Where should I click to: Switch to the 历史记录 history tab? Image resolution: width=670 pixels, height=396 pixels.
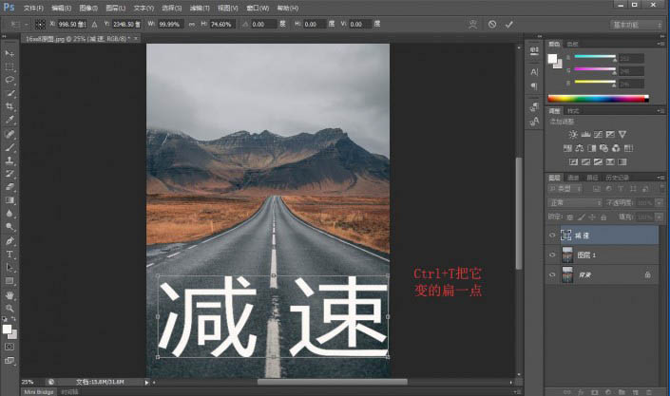tap(617, 178)
